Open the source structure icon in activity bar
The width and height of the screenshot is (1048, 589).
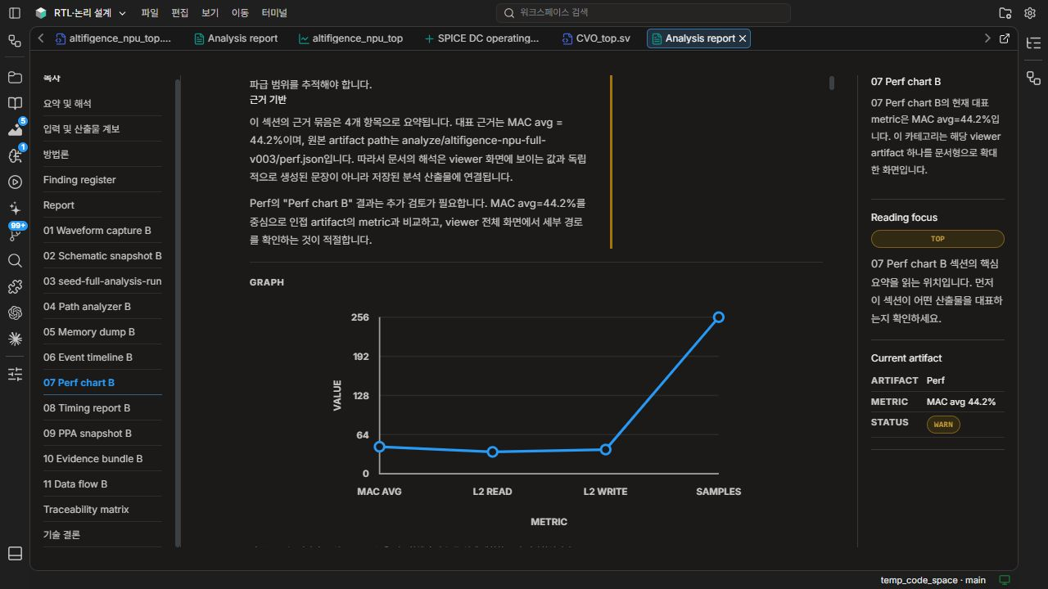15,40
